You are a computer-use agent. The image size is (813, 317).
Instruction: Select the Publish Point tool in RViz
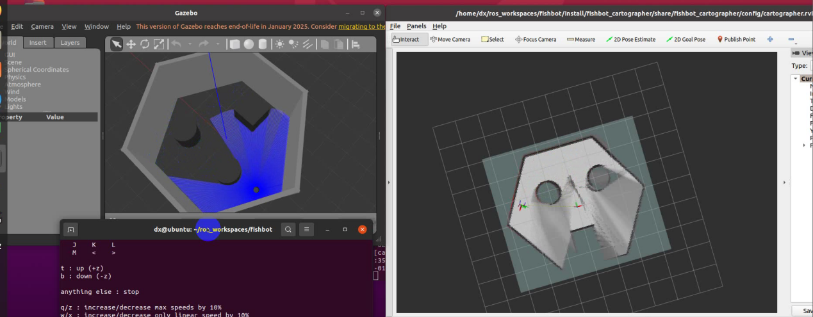pyautogui.click(x=736, y=39)
